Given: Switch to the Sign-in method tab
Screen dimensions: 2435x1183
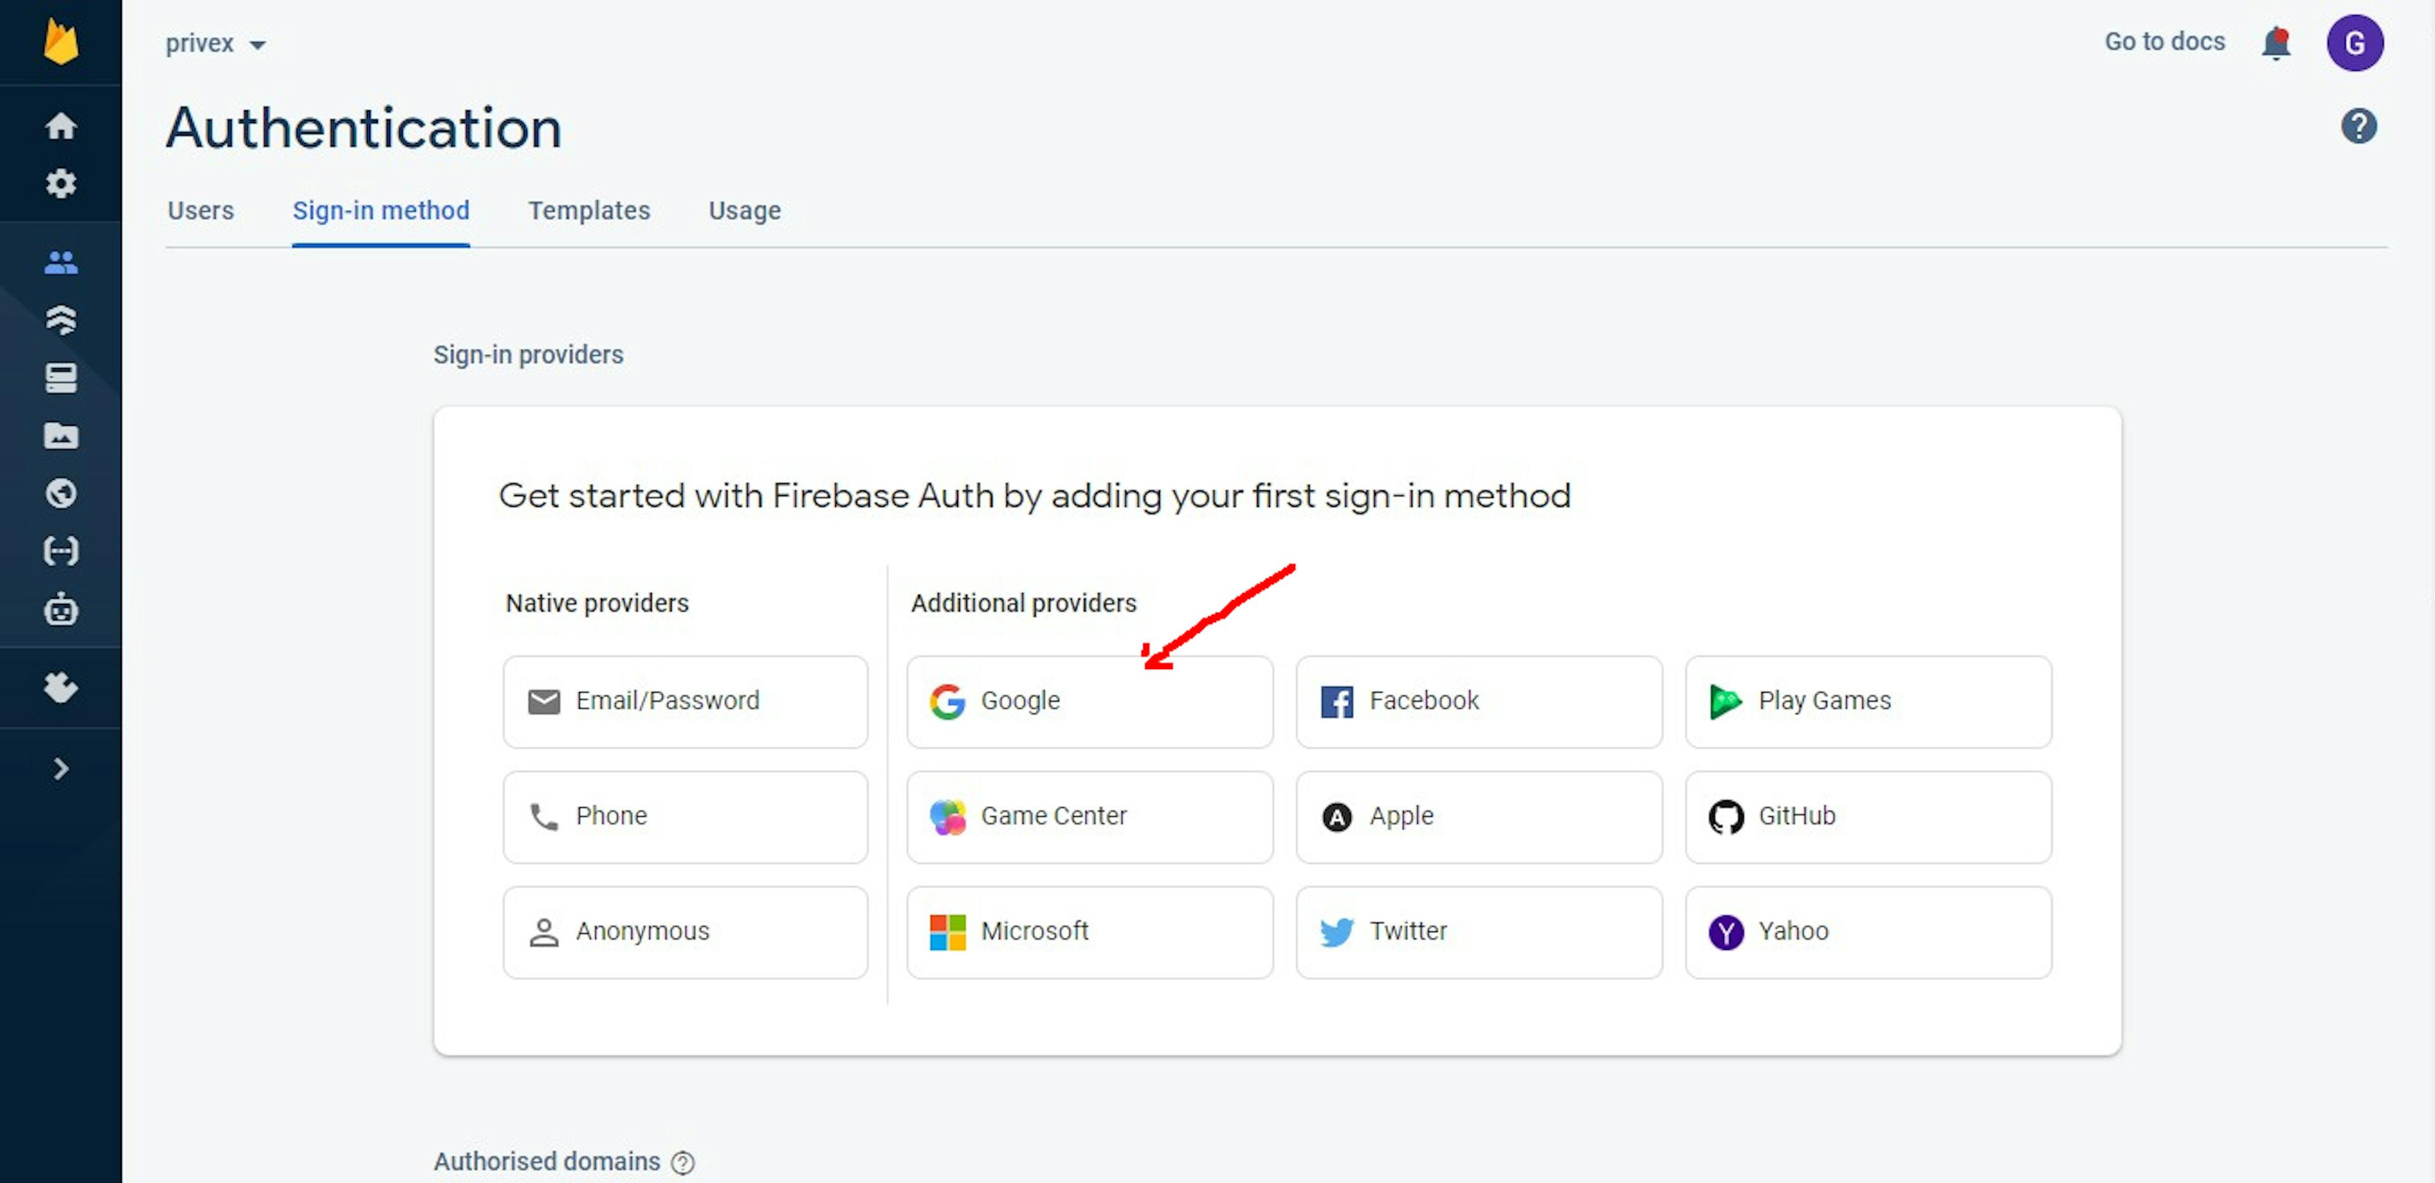Looking at the screenshot, I should (381, 210).
